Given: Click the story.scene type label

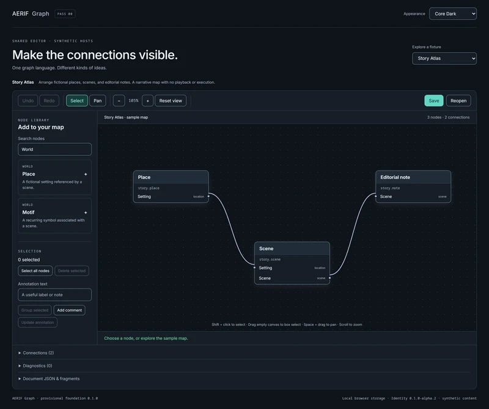Looking at the screenshot, I should [x=270, y=260].
